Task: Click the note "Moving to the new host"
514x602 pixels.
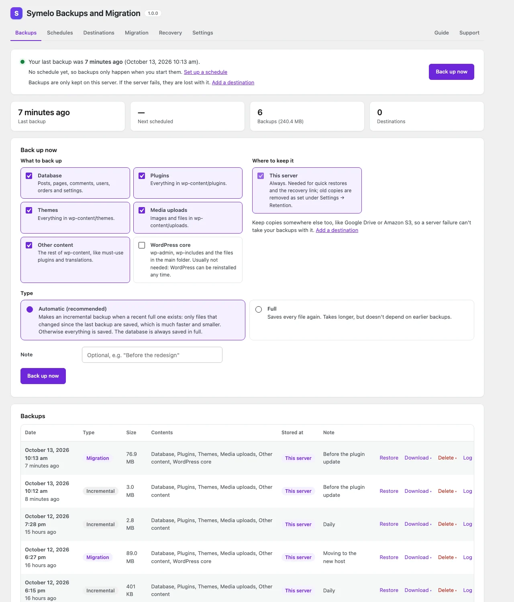Action: [x=340, y=557]
